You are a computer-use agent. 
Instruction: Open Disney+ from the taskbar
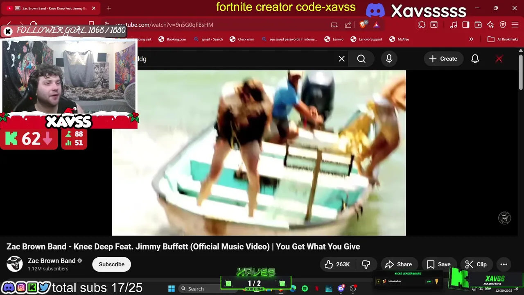329,288
